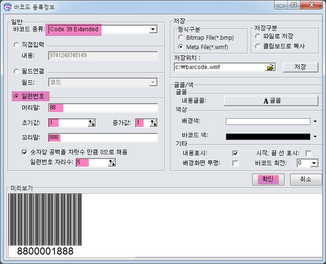Image resolution: width=326 pixels, height=264 pixels.
Task: Click the 저장 button
Action: pyautogui.click(x=300, y=67)
